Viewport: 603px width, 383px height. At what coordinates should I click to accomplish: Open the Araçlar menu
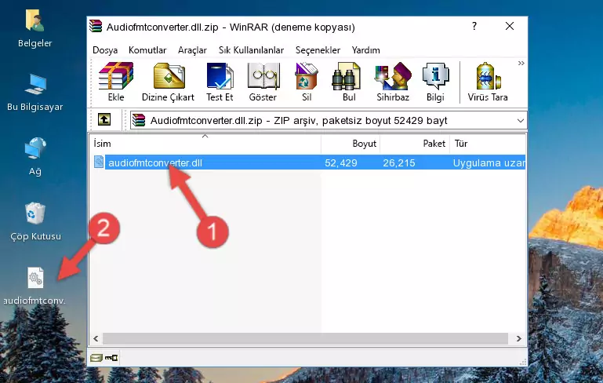click(x=192, y=50)
